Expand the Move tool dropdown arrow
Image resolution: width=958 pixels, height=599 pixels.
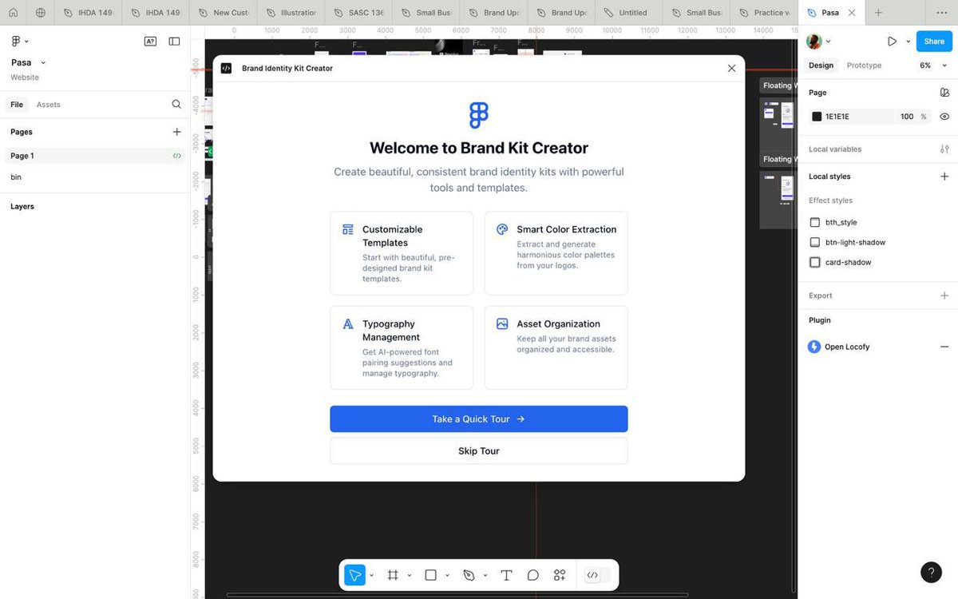click(x=371, y=575)
